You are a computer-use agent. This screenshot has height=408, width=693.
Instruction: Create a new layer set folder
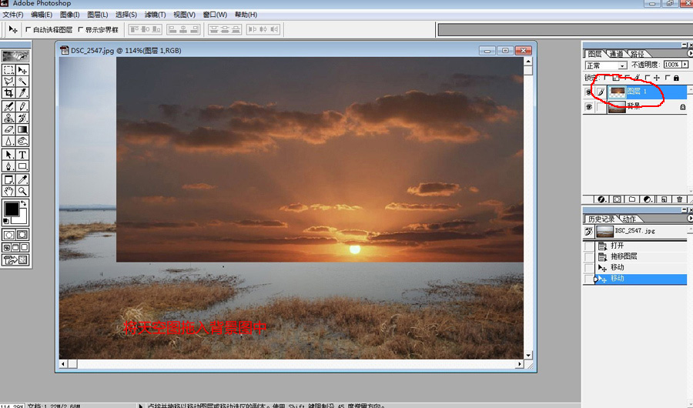pyautogui.click(x=632, y=199)
